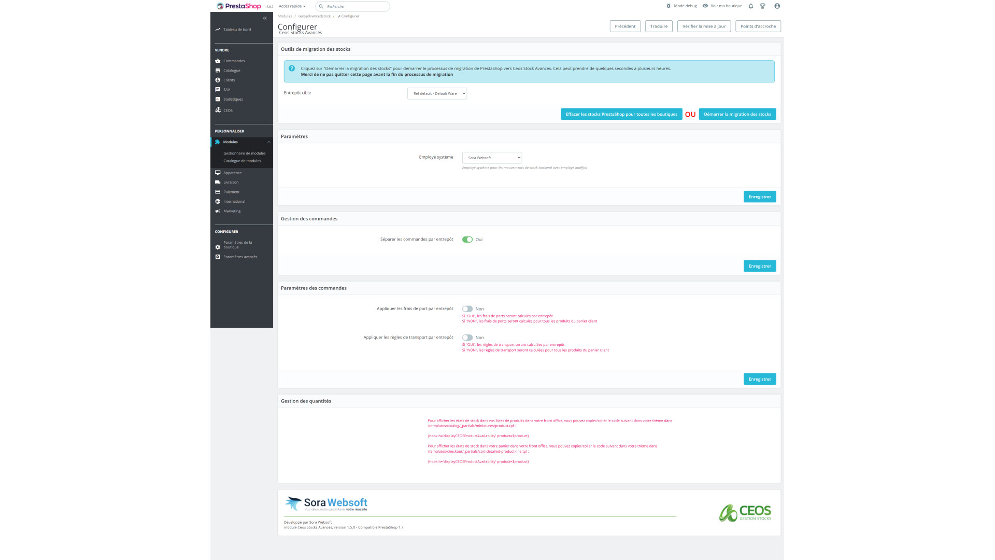Click the Mode debug bug icon

(669, 6)
